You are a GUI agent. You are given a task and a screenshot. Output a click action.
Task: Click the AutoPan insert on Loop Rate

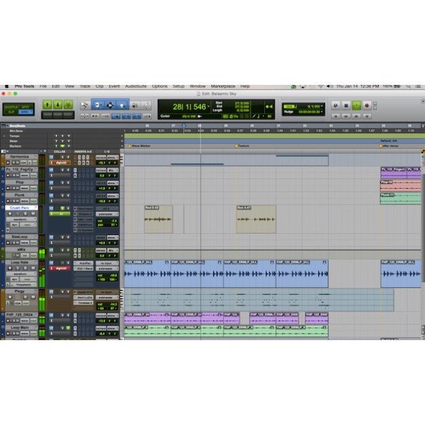pos(84,263)
